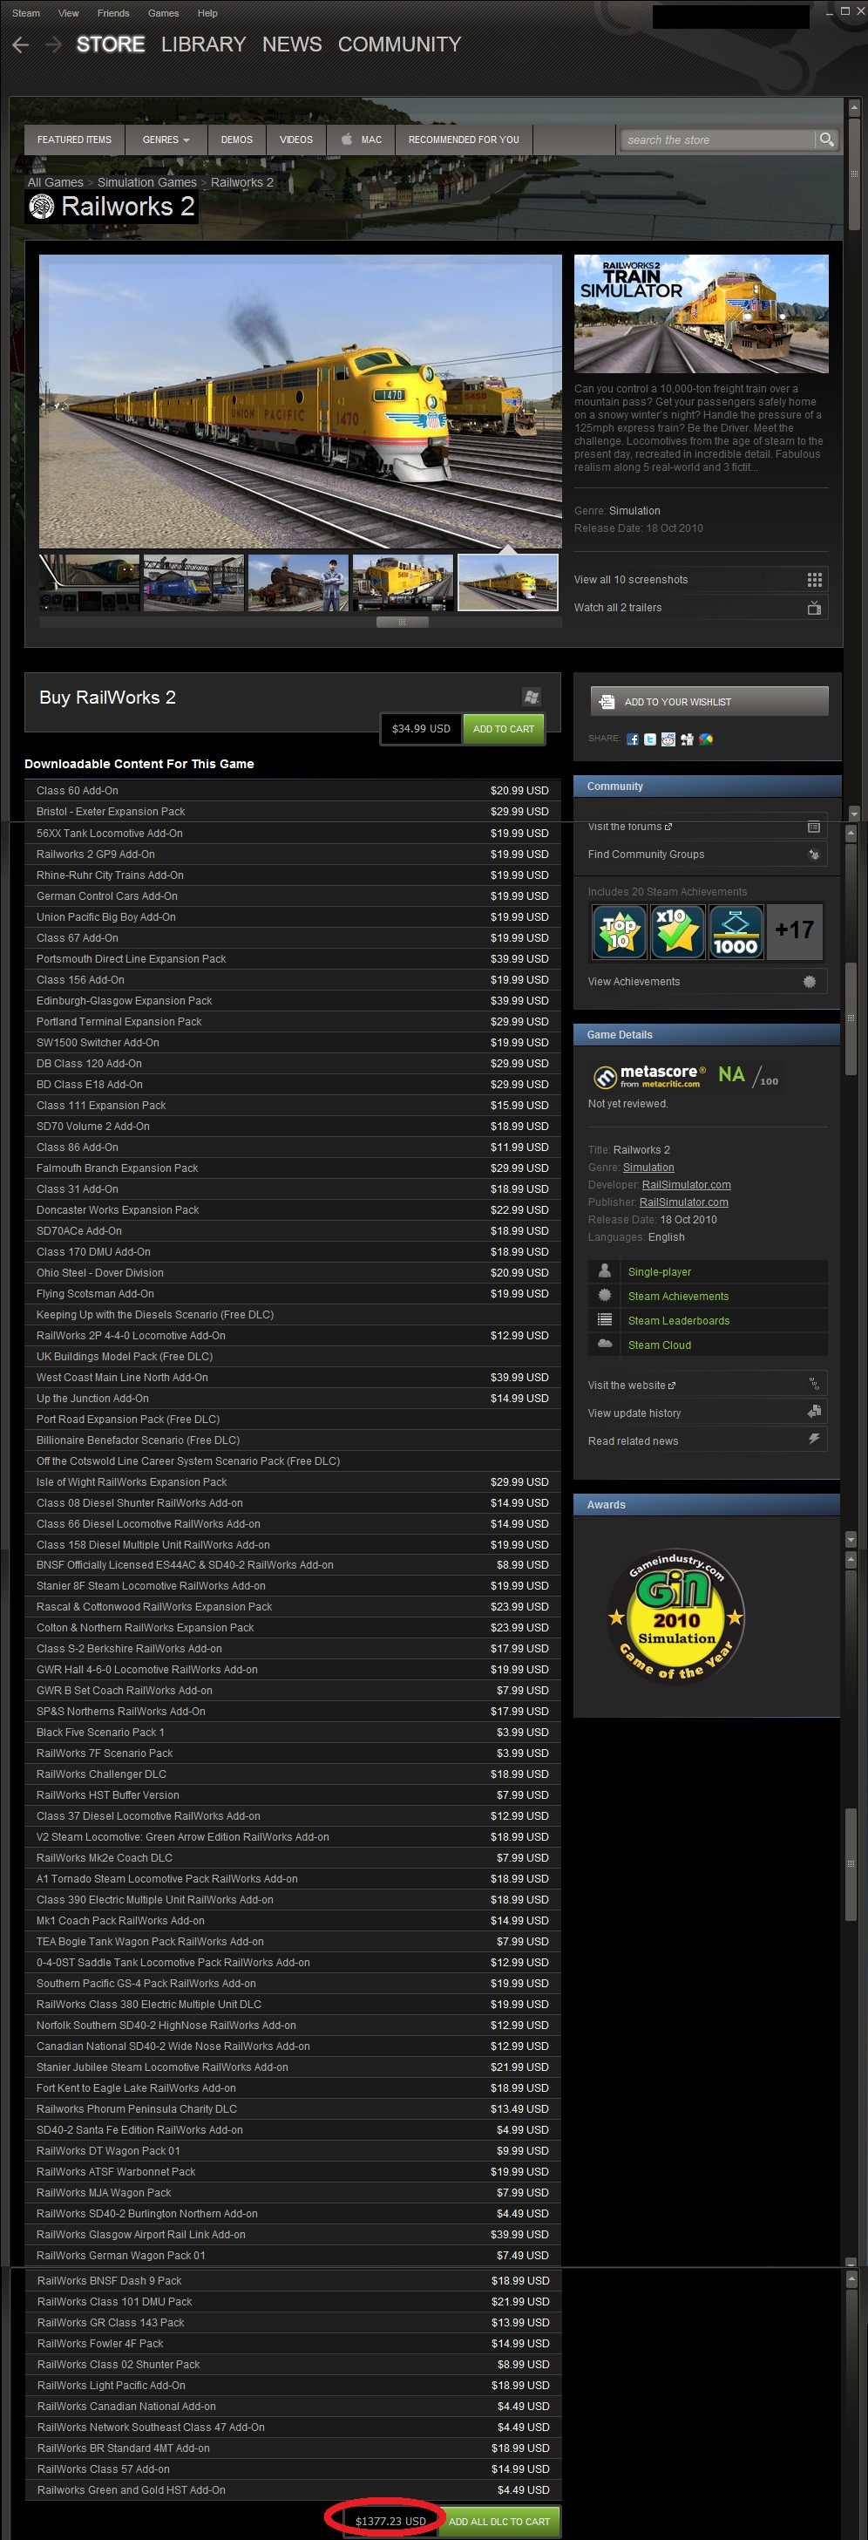Viewport: 868px width, 2540px height.
Task: Click the icon at the right of Visit the forums
Action: pos(814,827)
